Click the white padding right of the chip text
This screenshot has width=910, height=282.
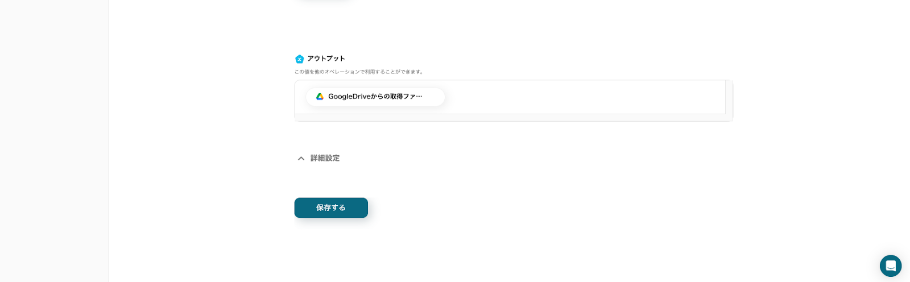click(x=435, y=97)
